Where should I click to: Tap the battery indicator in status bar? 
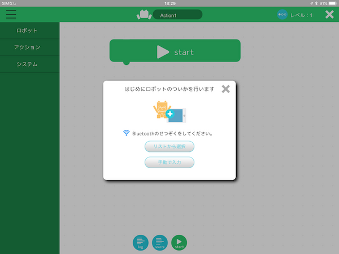point(331,3)
